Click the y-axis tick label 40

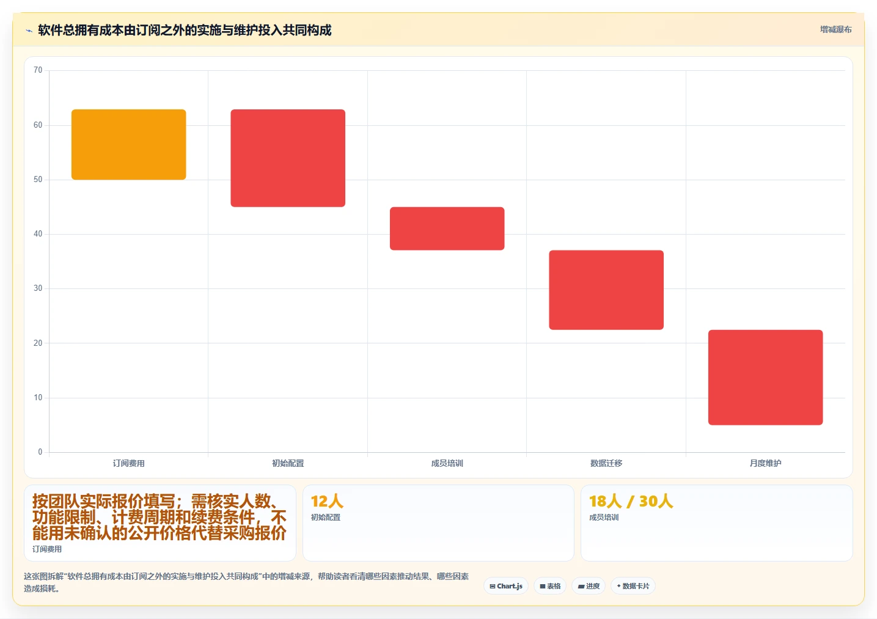[x=38, y=234]
